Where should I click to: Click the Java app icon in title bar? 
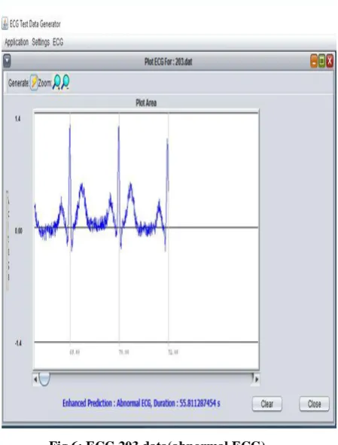pyautogui.click(x=5, y=23)
